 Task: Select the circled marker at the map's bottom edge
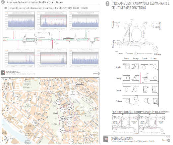(x=71, y=141)
